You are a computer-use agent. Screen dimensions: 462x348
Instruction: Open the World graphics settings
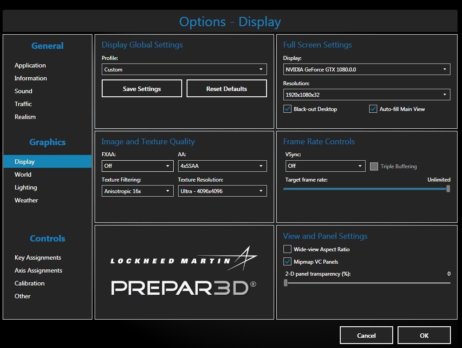coord(23,174)
